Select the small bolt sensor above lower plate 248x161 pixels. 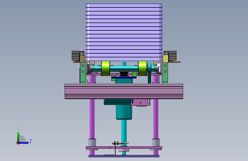point(120,143)
